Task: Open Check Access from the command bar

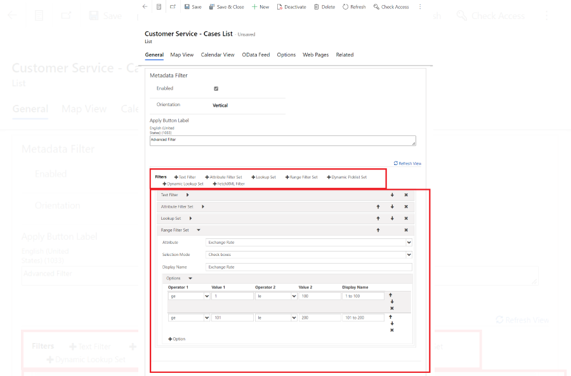Action: (391, 7)
